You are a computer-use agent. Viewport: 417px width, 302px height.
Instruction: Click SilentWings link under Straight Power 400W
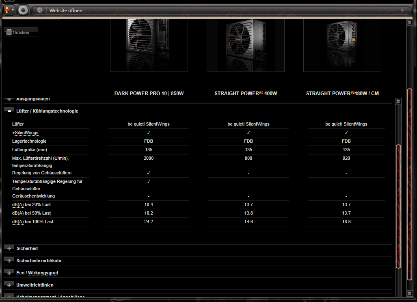258,124
